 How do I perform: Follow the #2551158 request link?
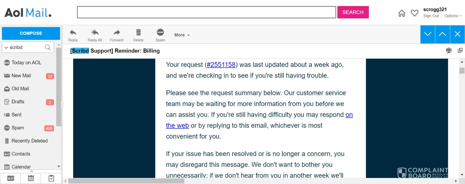(x=221, y=65)
